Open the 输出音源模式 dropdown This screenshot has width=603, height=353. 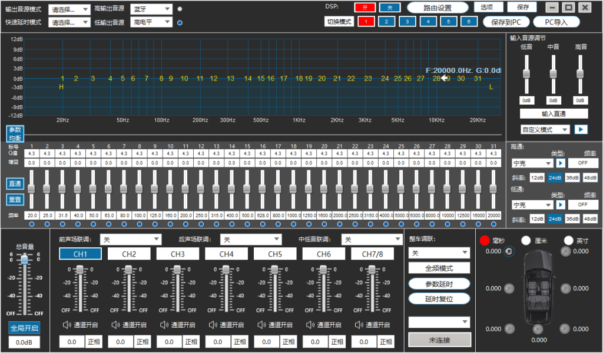pyautogui.click(x=69, y=9)
